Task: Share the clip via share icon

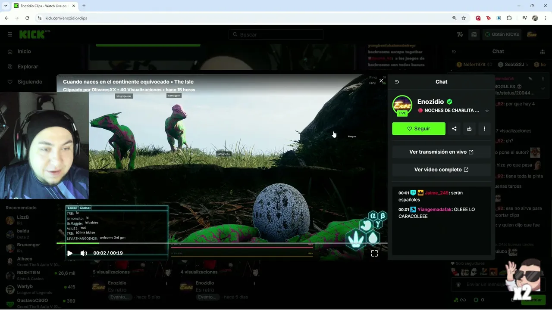Action: (454, 129)
